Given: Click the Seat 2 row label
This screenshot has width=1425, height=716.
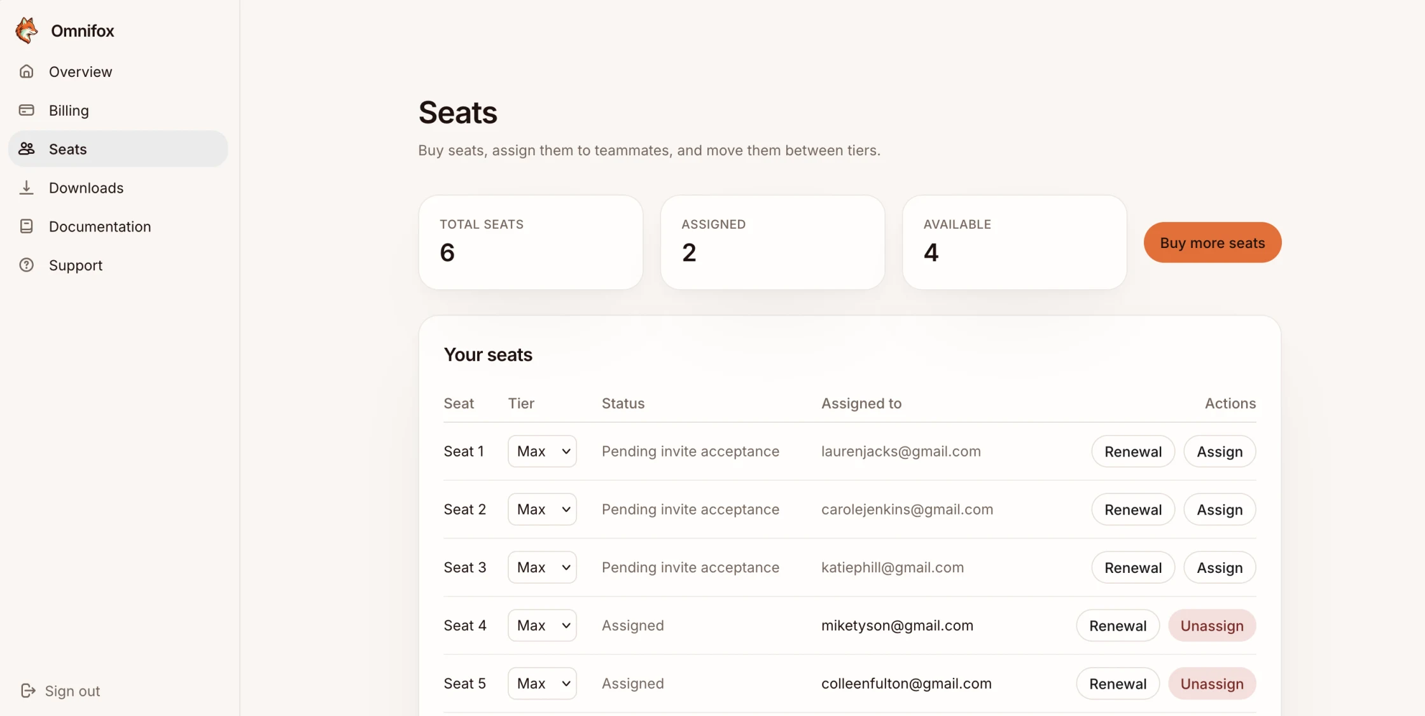Looking at the screenshot, I should click(x=464, y=509).
